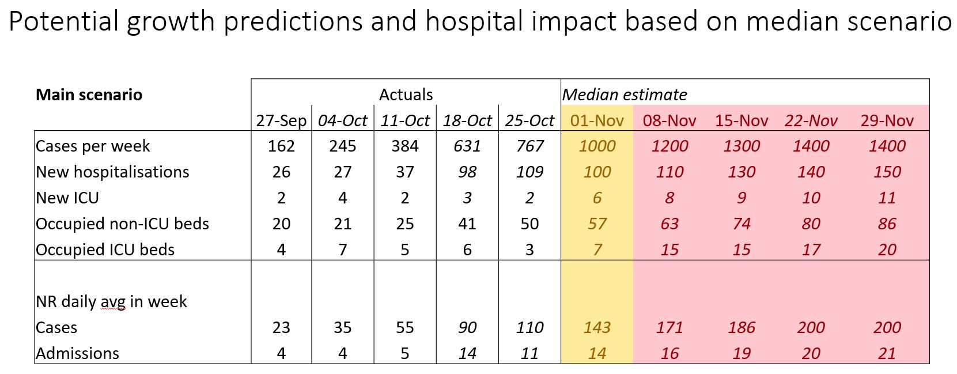Click the "Actuals" column group header

(406, 95)
